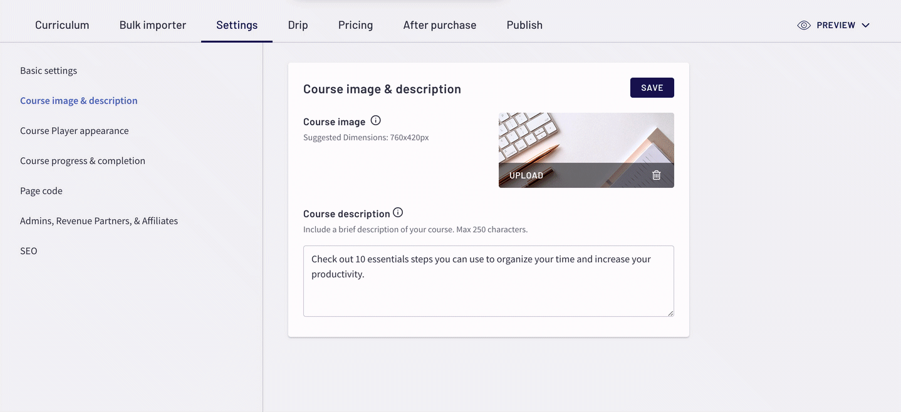Click the info icon beside Course description

tap(398, 213)
